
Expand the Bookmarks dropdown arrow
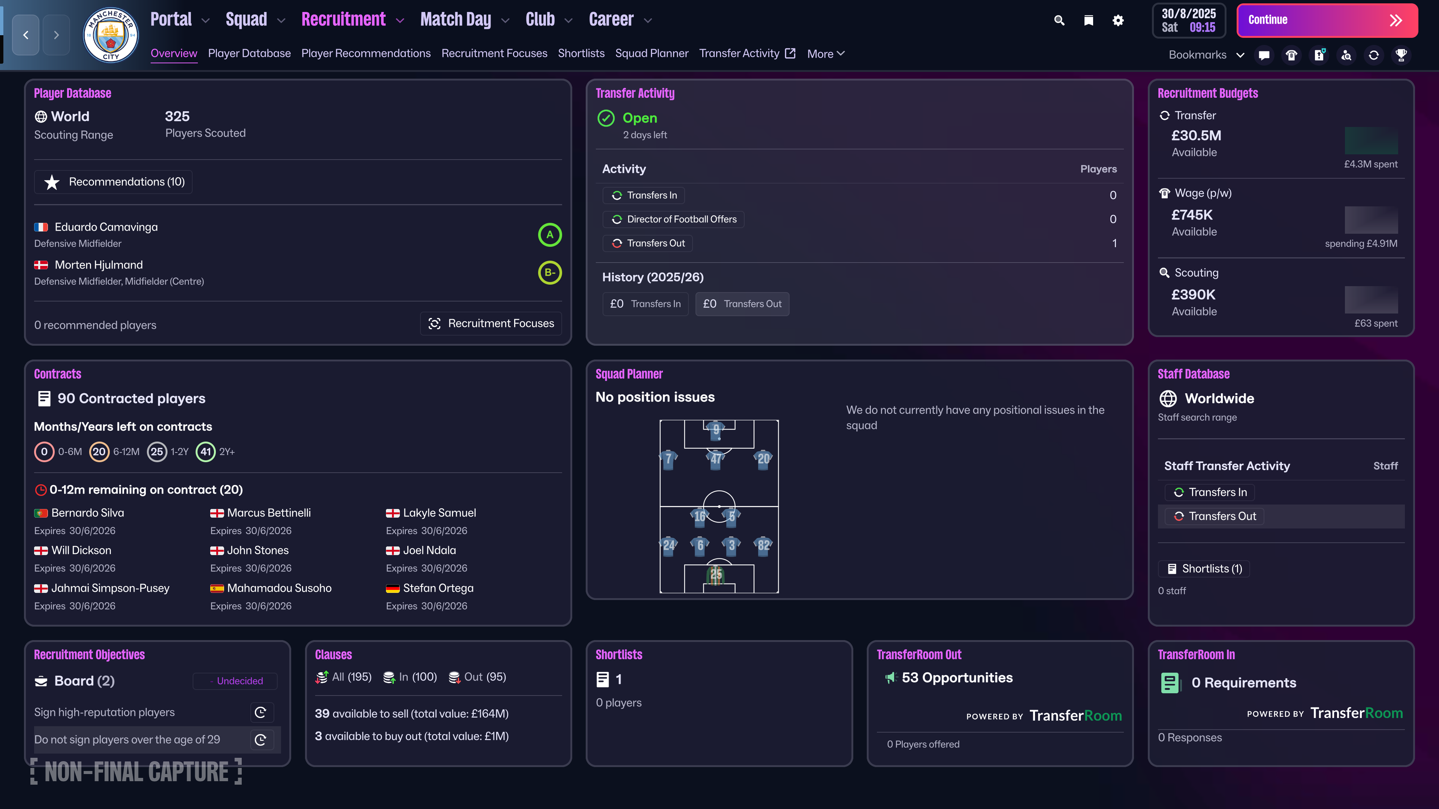pos(1241,55)
